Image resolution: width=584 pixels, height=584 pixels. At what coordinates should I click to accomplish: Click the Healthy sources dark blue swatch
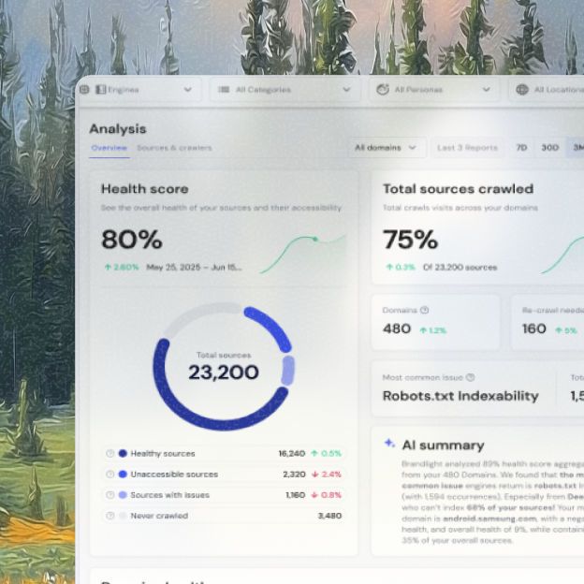tap(123, 453)
